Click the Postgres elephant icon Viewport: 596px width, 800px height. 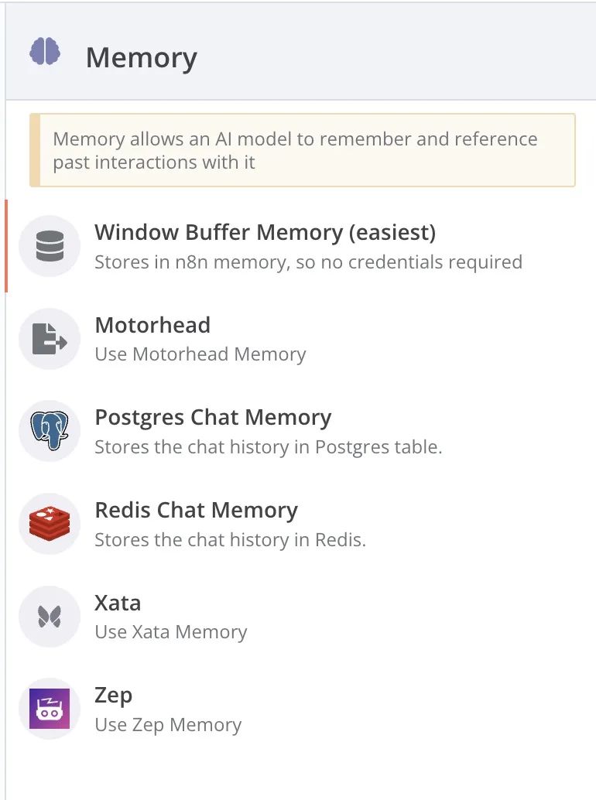click(x=50, y=431)
